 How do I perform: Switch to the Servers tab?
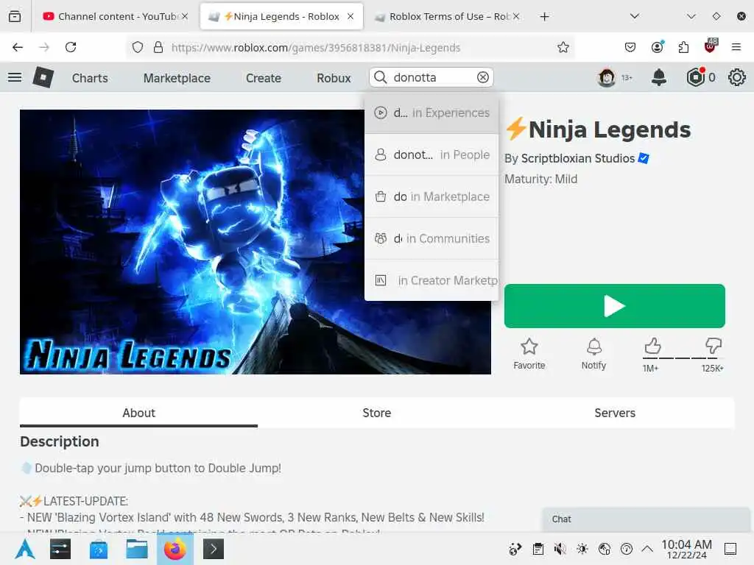coord(615,413)
